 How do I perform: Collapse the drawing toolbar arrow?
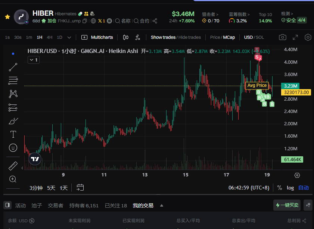[x=22, y=168]
